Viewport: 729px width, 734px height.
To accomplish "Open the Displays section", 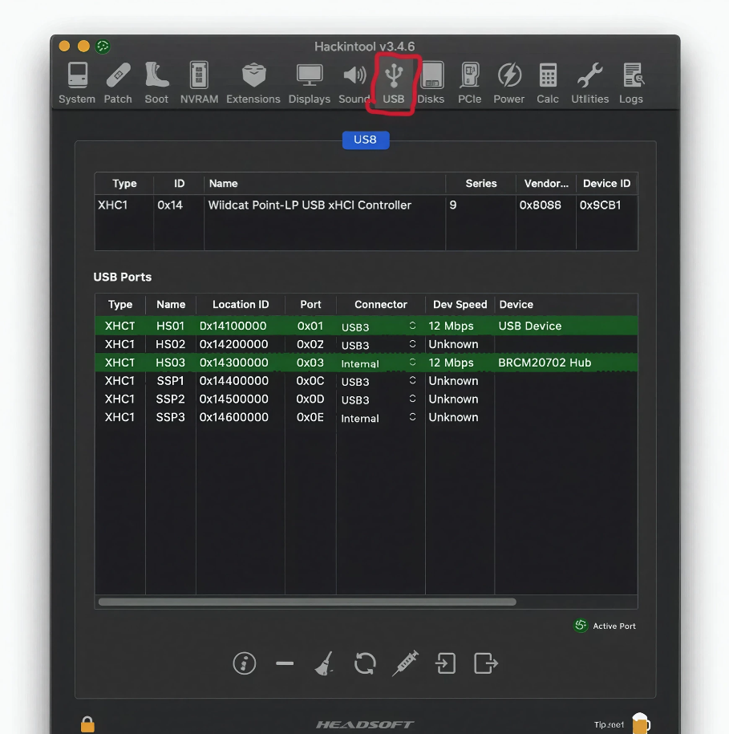I will tap(310, 83).
